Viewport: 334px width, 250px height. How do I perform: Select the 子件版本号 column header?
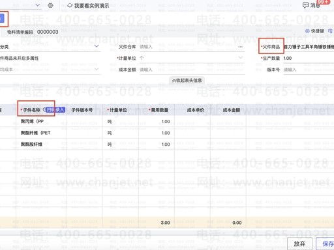[x=82, y=110]
